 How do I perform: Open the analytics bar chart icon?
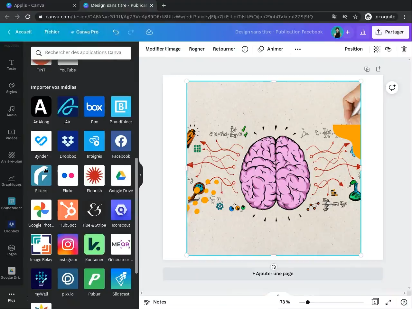363,32
